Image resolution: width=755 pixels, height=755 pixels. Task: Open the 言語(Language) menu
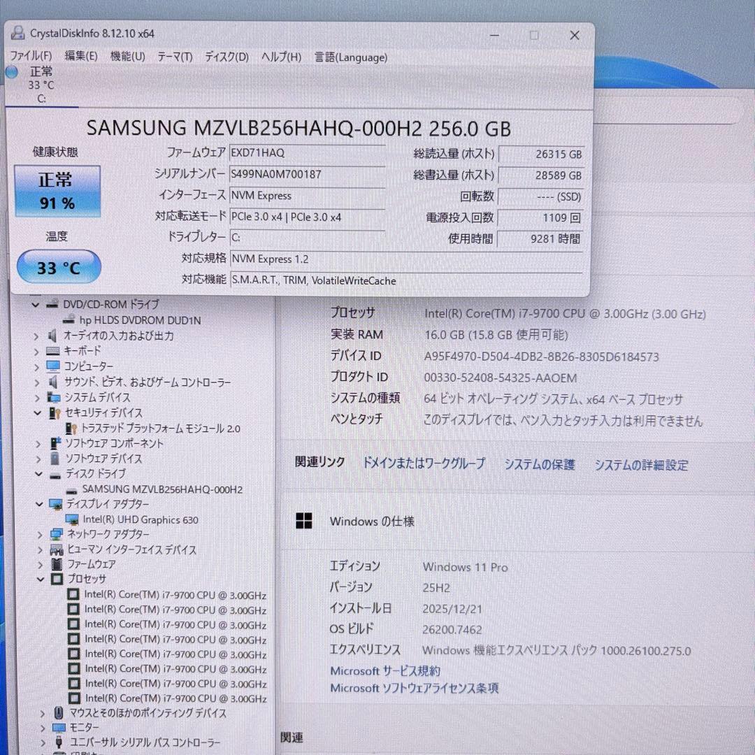pos(350,57)
